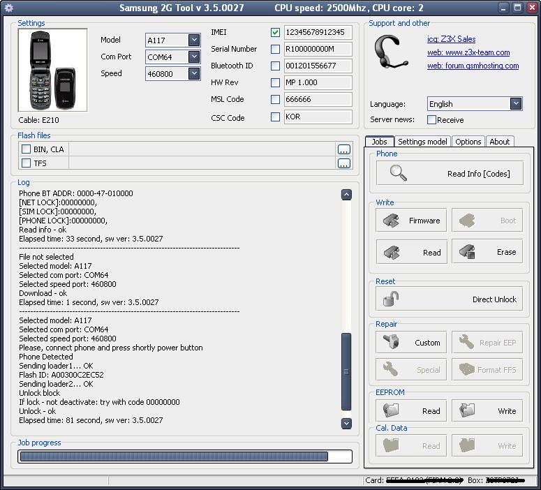Click the Cal. Data Write folder icon
This screenshot has width=541, height=490.
point(467,445)
